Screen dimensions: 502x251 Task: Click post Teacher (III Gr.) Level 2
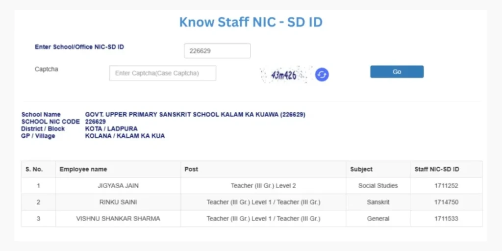[x=263, y=186]
